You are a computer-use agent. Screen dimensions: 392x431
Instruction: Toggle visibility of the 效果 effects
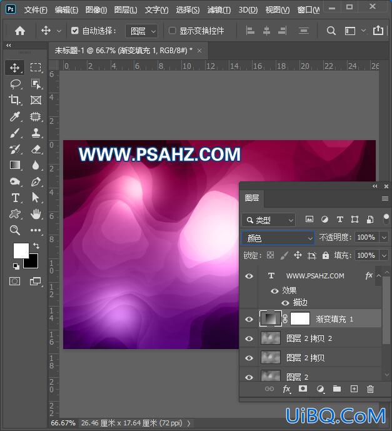274,291
